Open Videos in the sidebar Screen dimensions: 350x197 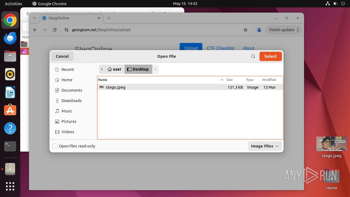point(73,132)
